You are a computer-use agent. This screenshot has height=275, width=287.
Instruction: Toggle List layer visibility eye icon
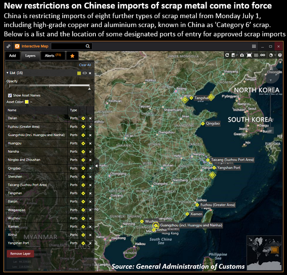[84, 73]
